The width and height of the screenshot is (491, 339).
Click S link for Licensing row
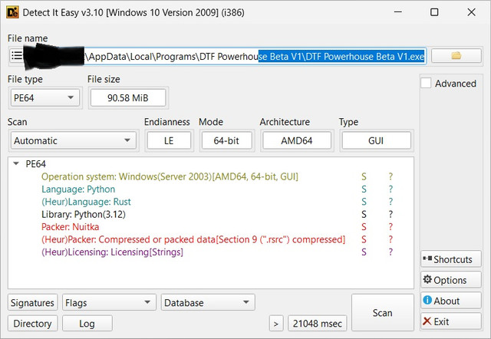tap(364, 252)
